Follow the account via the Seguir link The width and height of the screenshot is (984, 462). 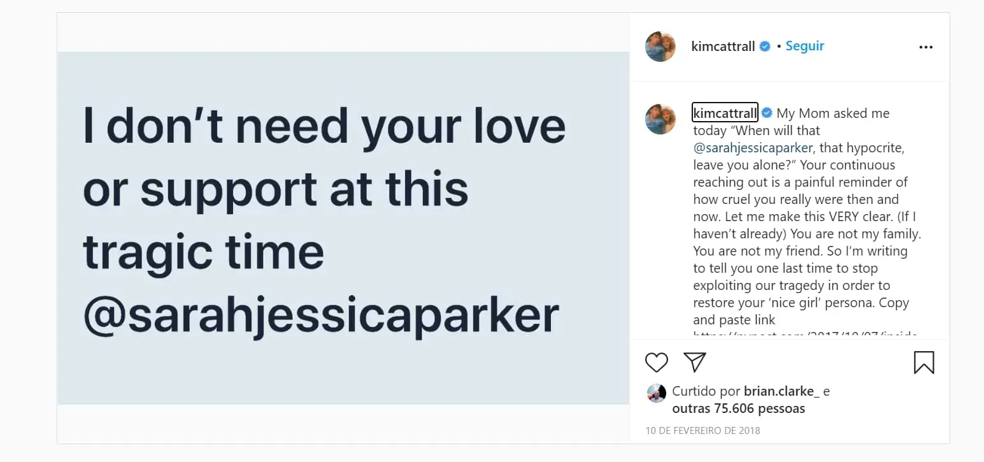click(804, 45)
